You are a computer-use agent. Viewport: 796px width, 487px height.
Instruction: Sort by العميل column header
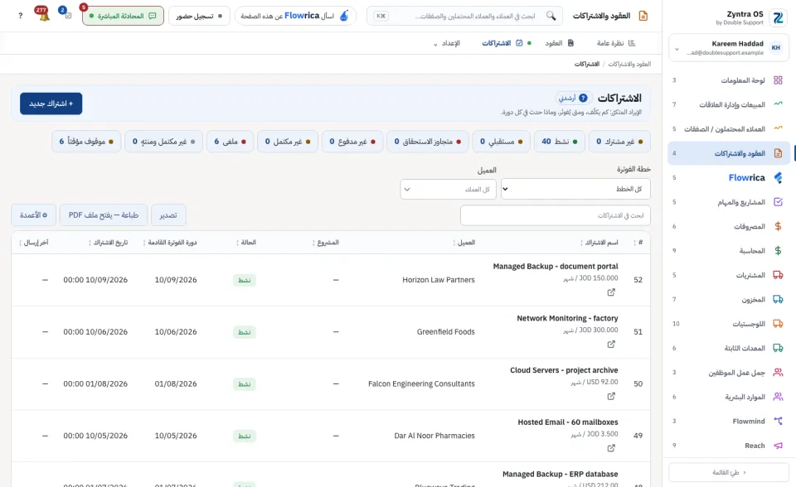click(x=464, y=243)
